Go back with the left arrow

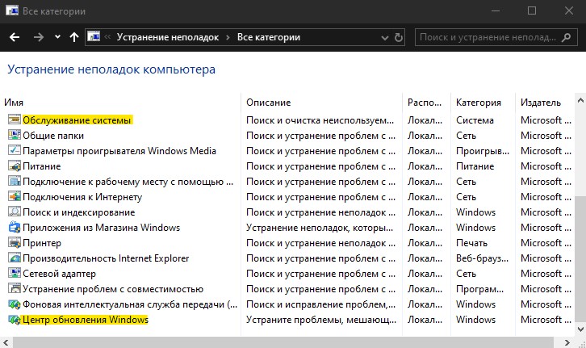(15, 37)
